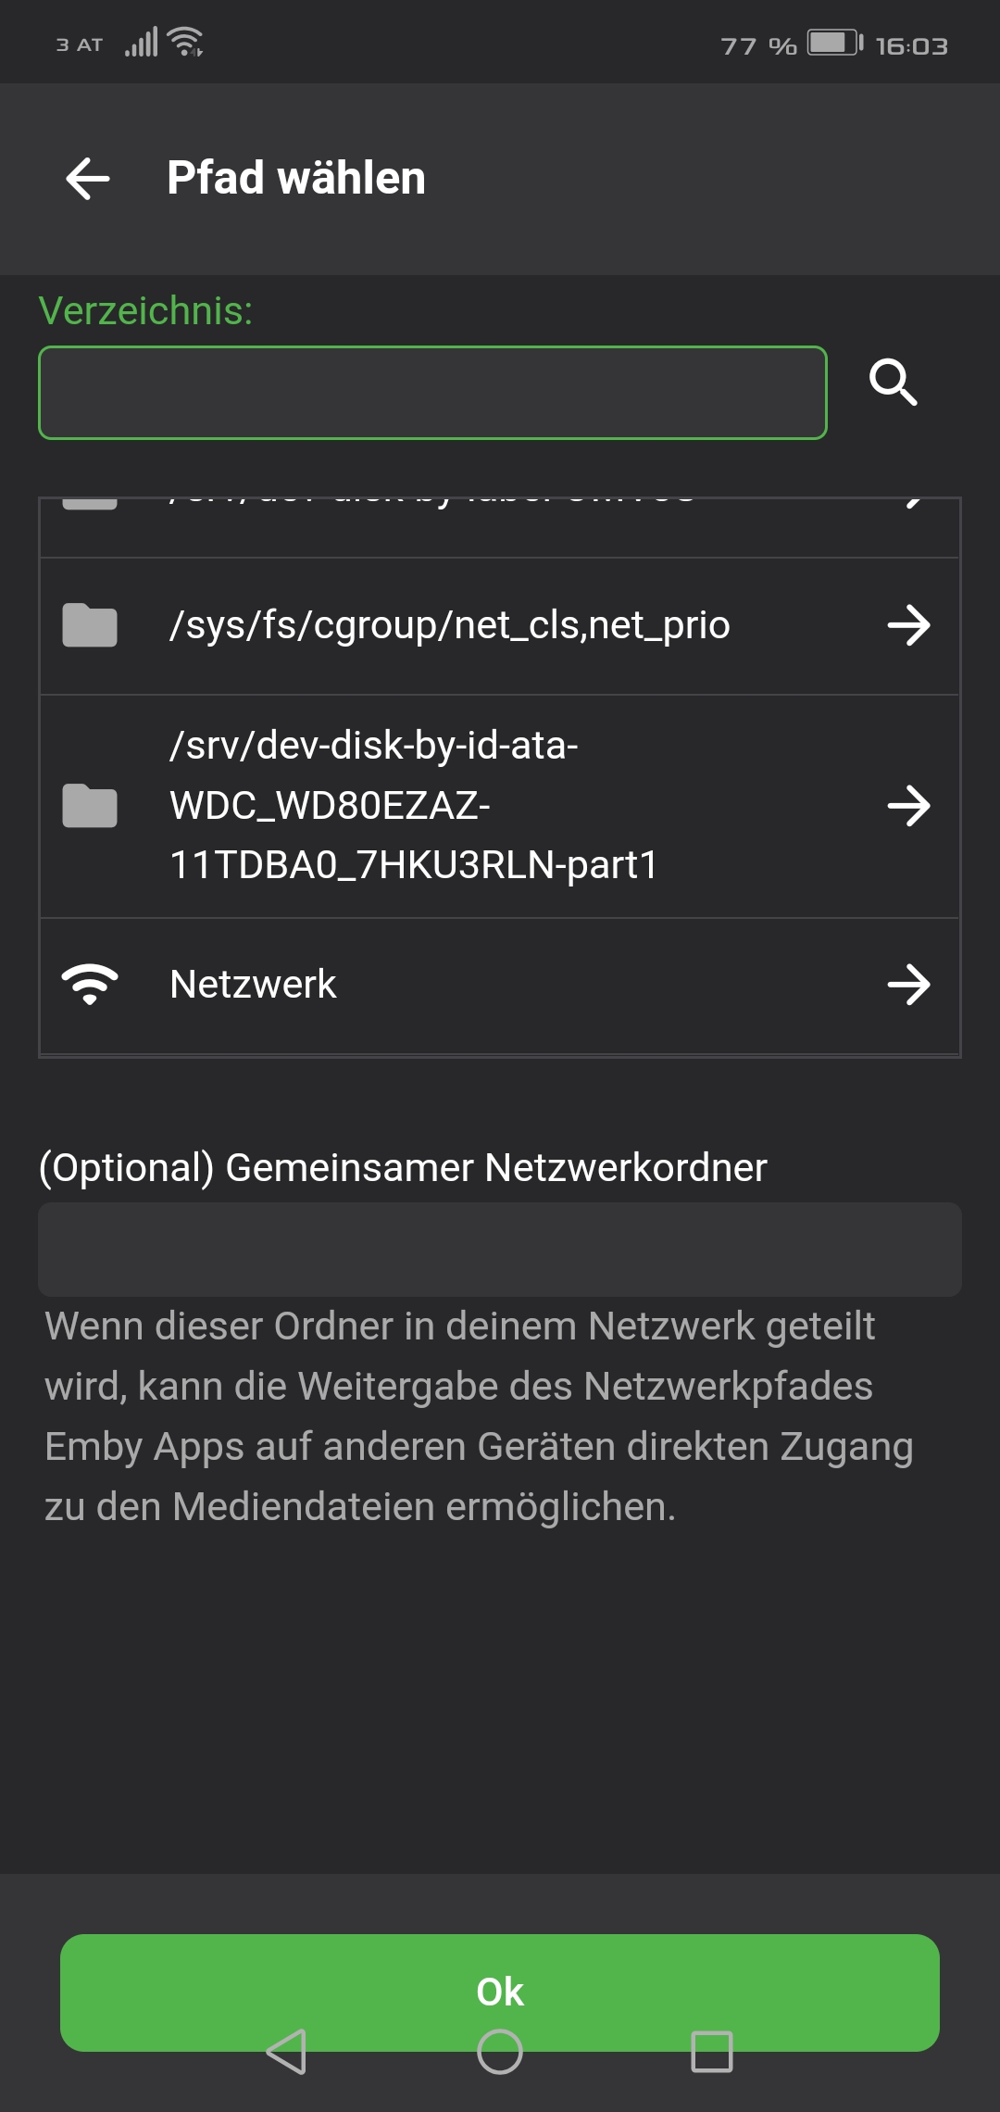1000x2112 pixels.
Task: Tap the Android recent apps square
Action: pyautogui.click(x=712, y=2052)
